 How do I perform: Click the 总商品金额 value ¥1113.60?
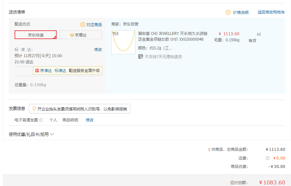coord(275,150)
